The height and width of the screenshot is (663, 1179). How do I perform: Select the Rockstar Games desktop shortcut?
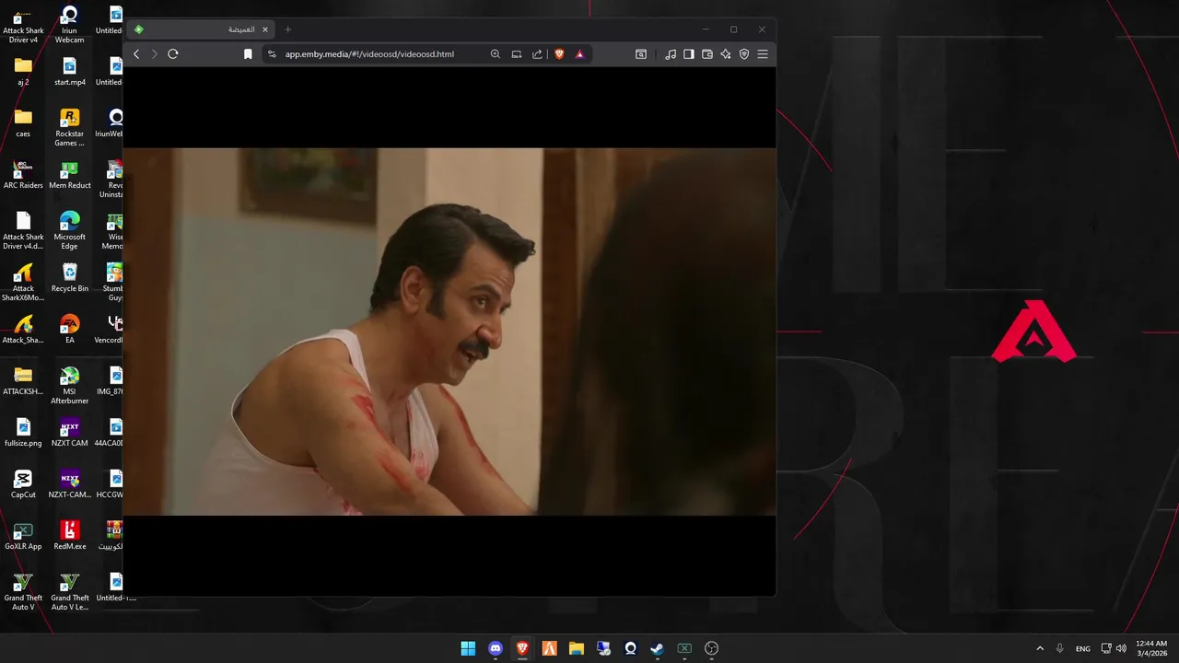click(x=70, y=128)
